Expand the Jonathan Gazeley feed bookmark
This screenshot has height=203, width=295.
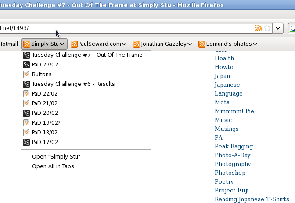(163, 44)
